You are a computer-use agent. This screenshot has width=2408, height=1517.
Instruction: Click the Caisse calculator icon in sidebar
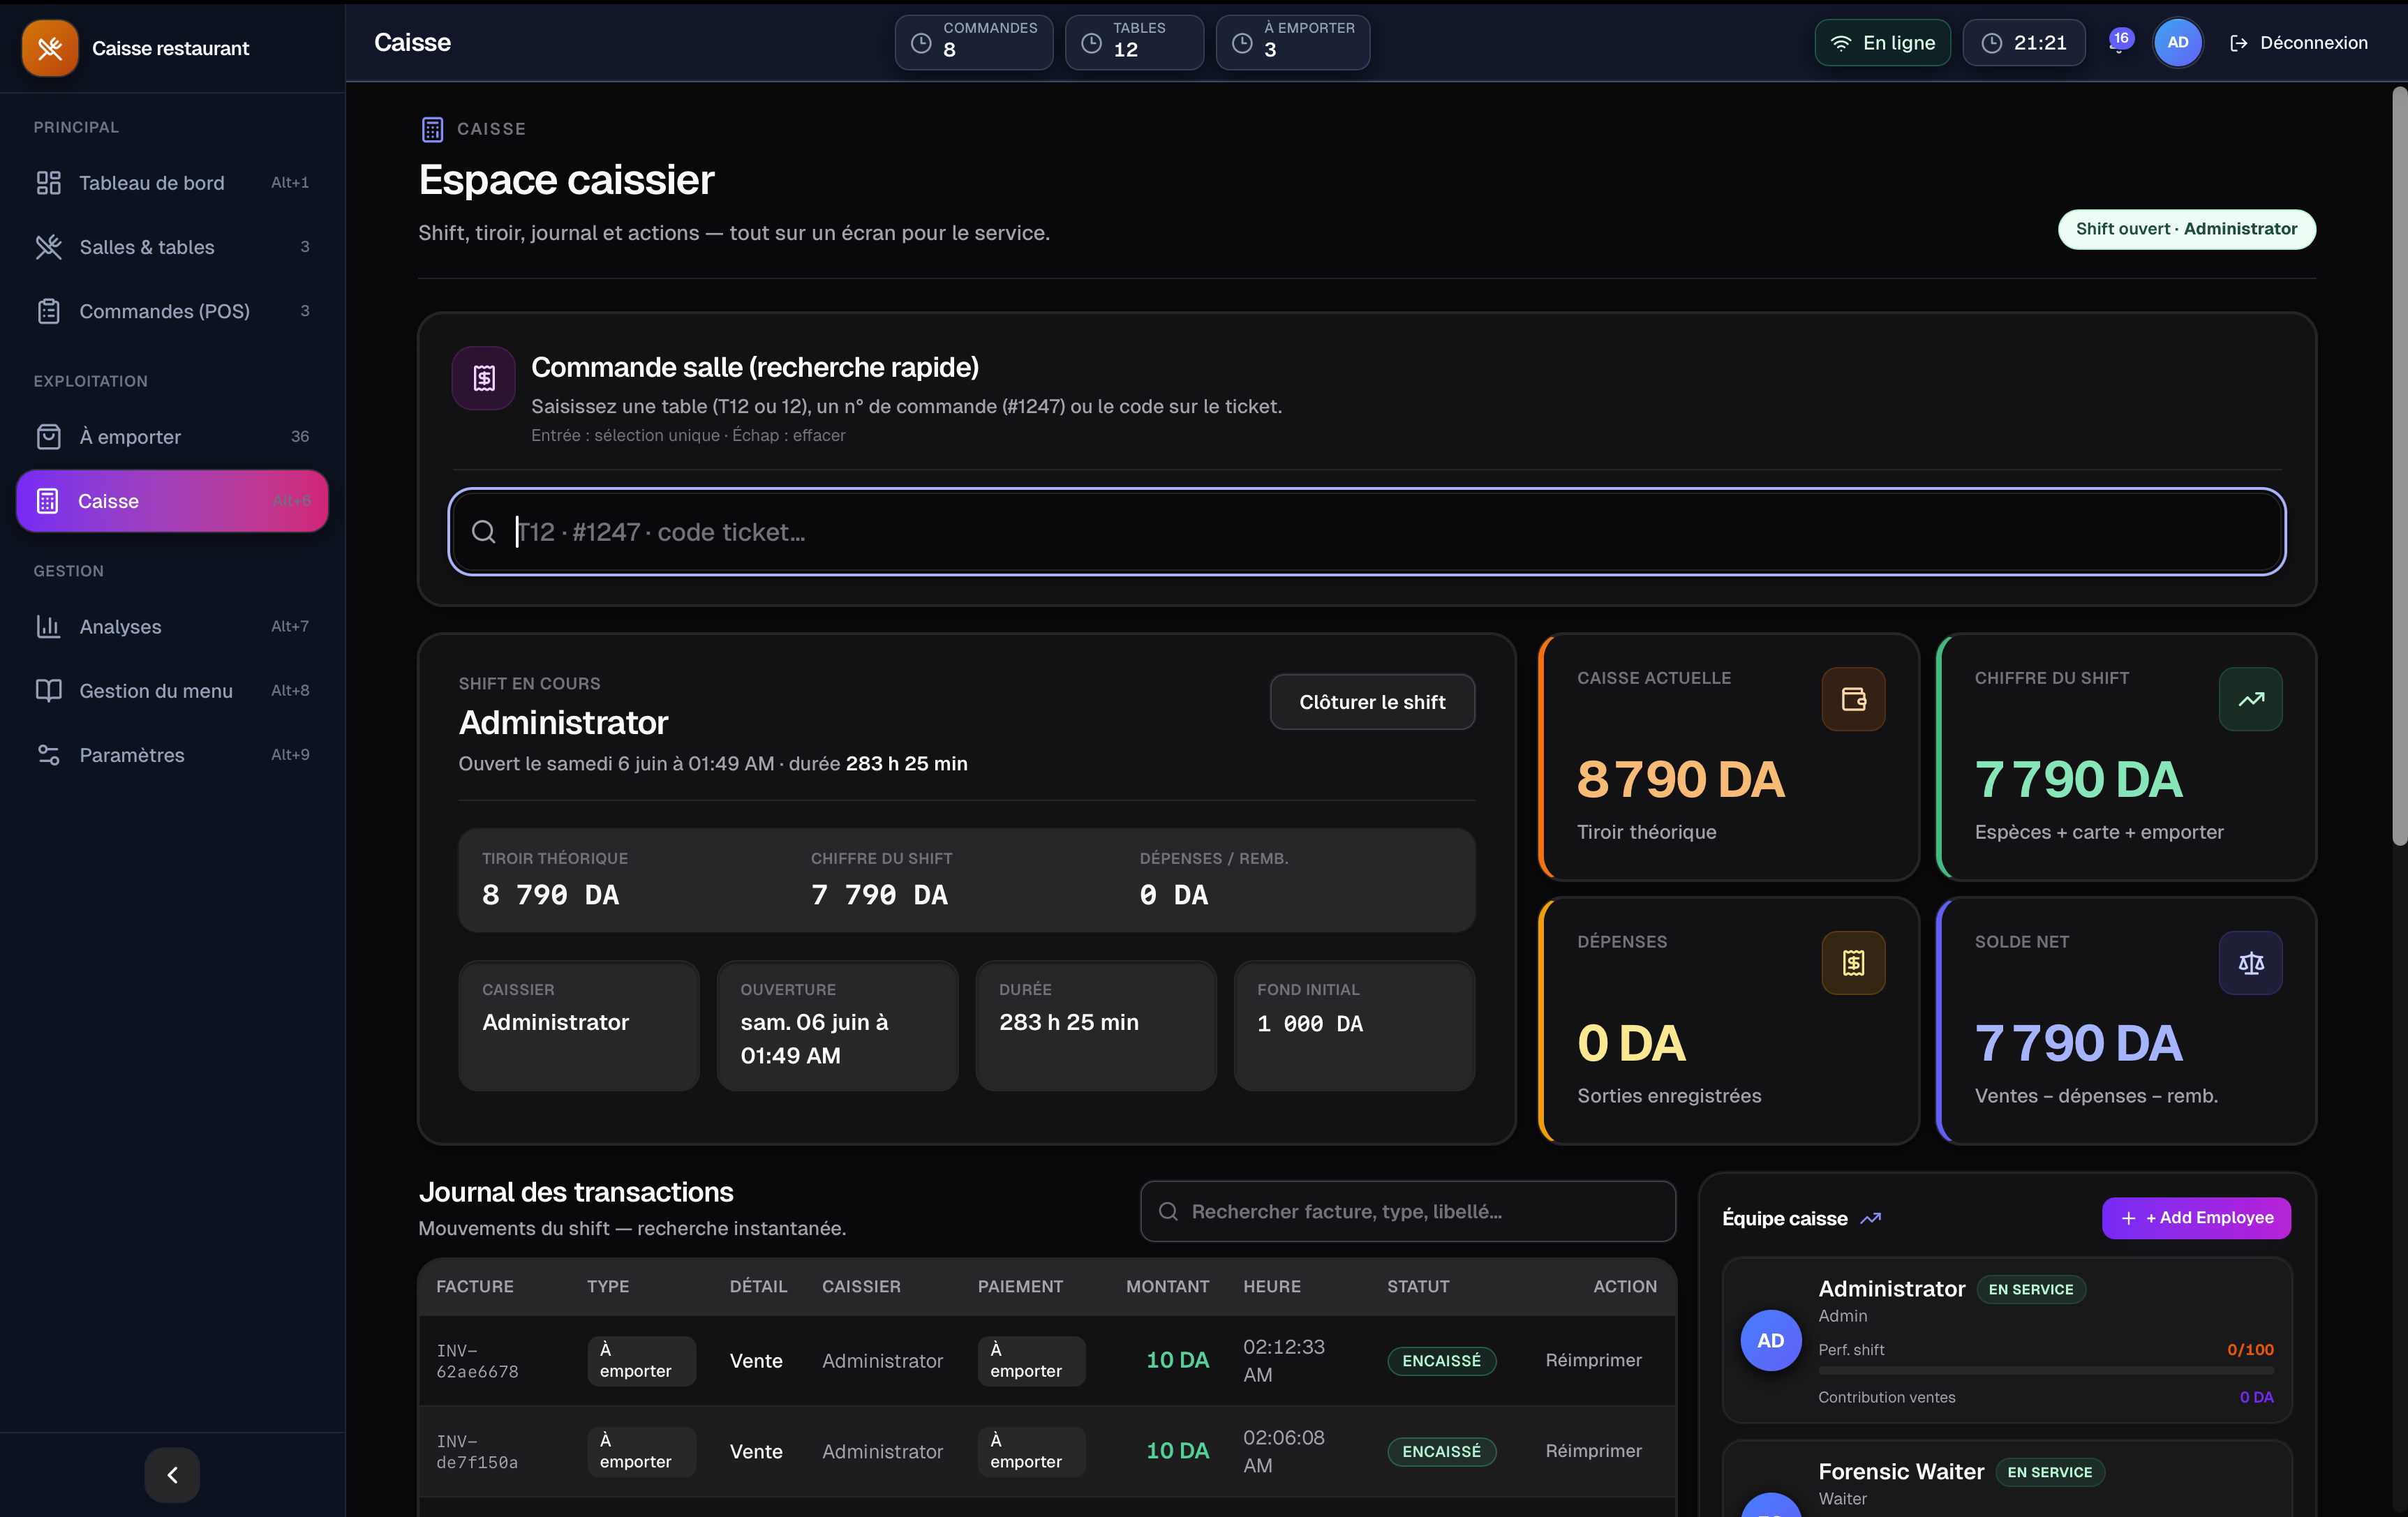click(x=48, y=501)
